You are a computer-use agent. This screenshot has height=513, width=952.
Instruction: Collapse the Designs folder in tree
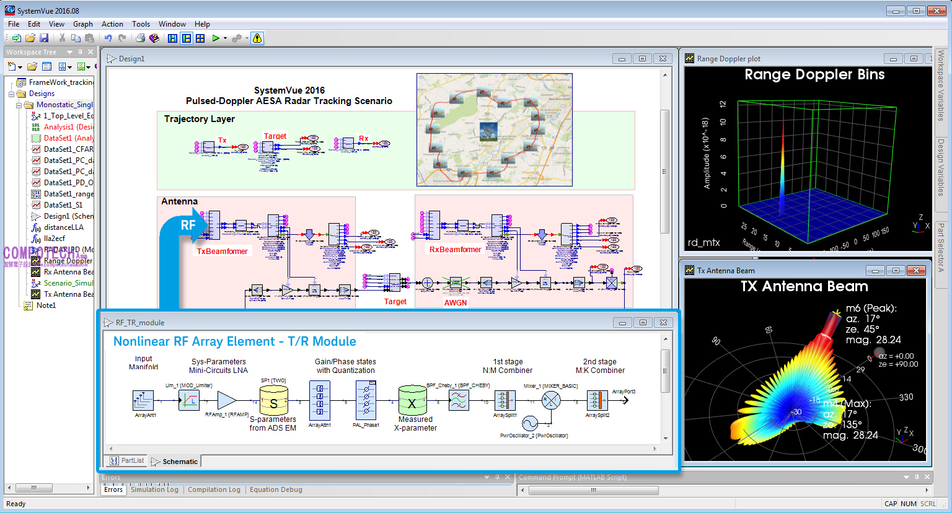pyautogui.click(x=11, y=94)
